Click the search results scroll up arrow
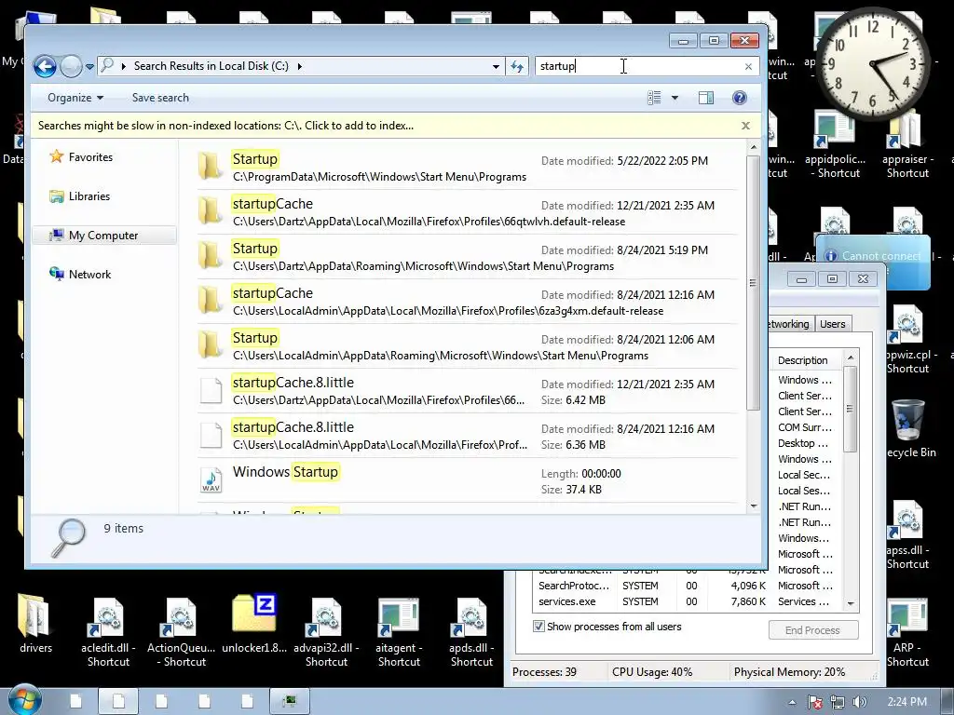This screenshot has width=954, height=715. [753, 147]
